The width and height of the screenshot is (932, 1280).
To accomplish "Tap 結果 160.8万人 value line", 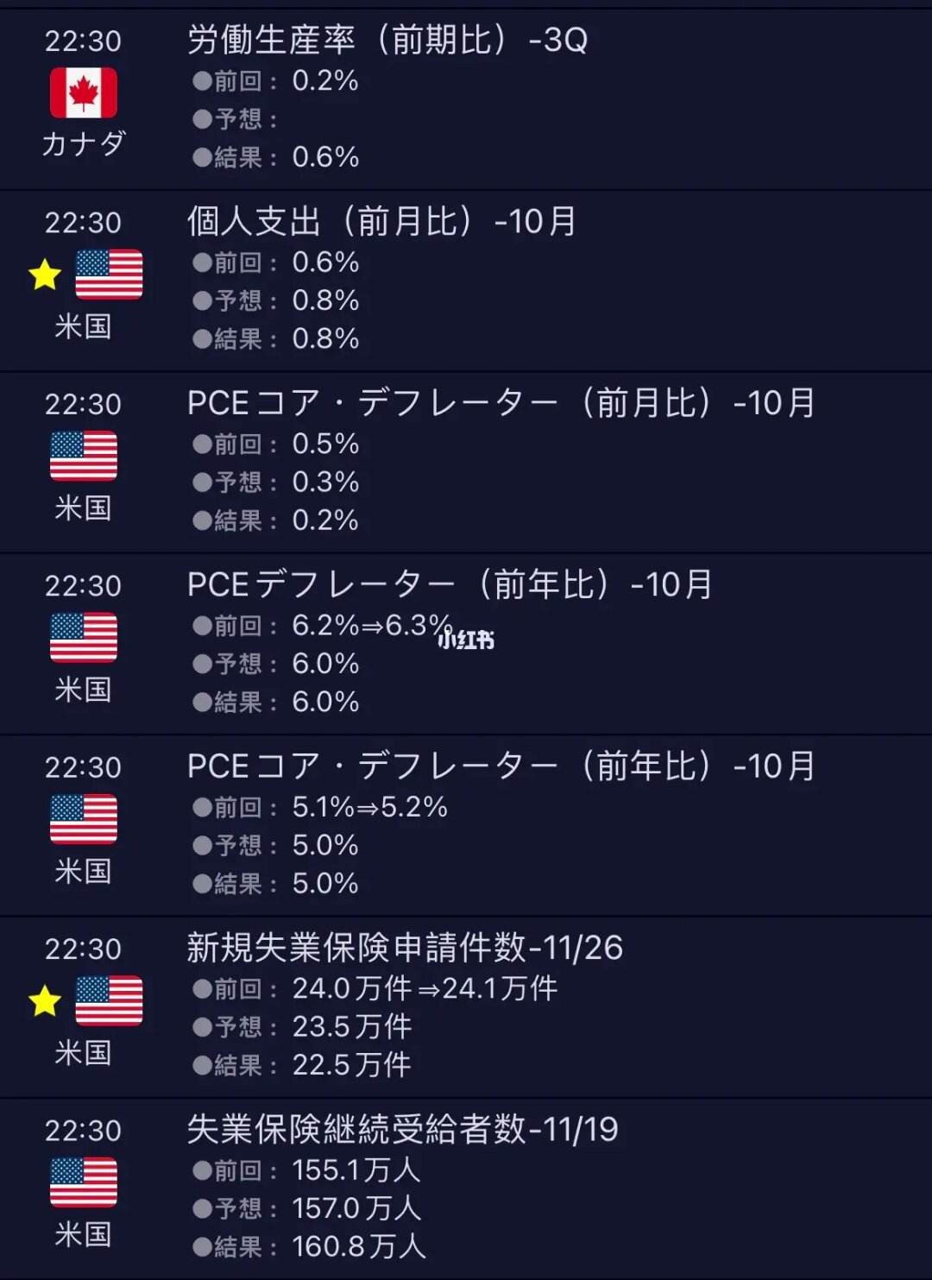I will point(309,1246).
